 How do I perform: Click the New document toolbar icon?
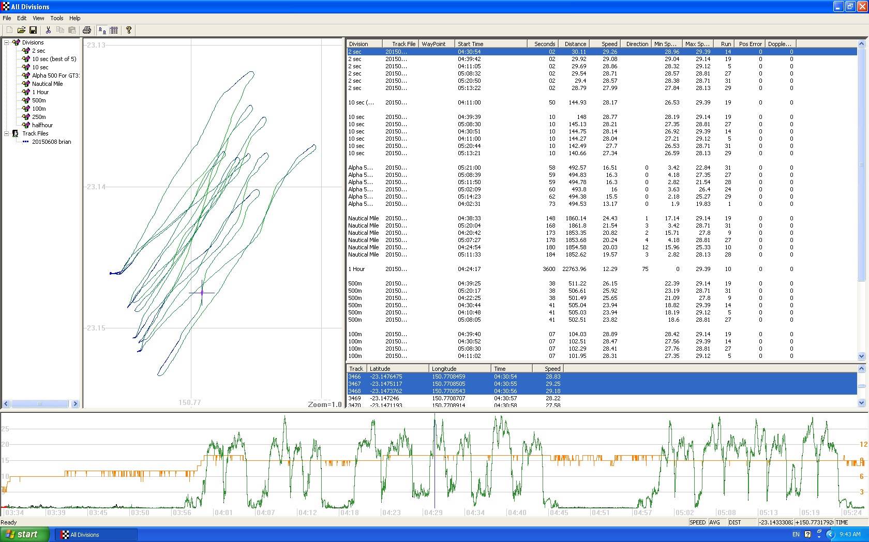tap(9, 31)
